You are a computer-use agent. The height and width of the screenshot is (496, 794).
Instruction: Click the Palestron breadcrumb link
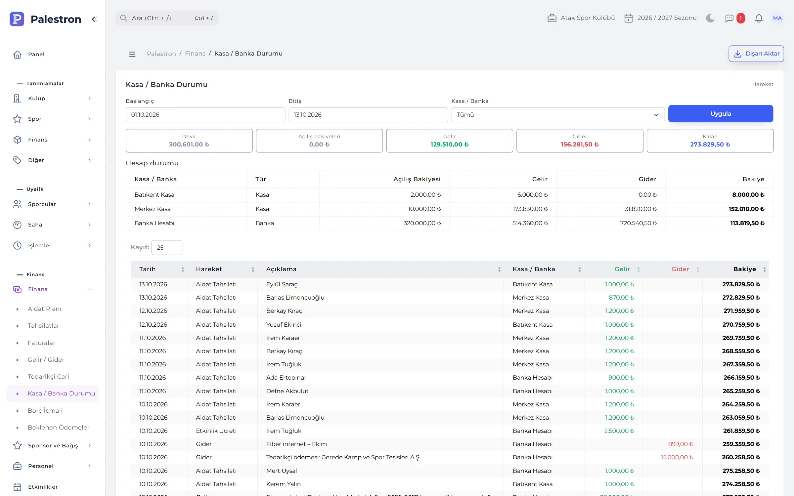161,54
